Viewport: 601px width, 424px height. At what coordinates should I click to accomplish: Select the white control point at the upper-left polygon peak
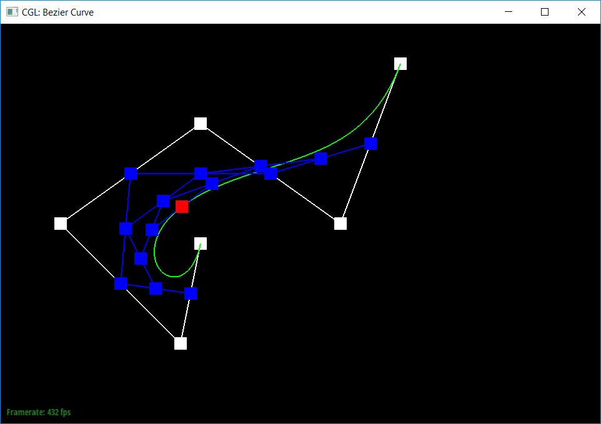tap(201, 124)
